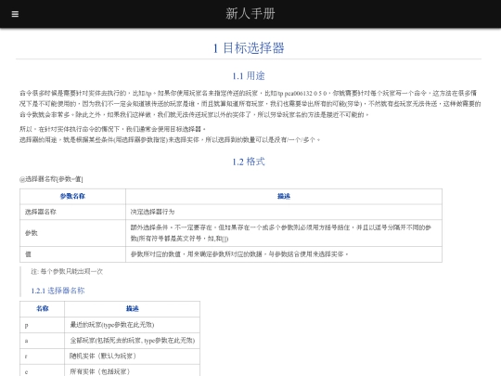Click the paragraph starting '命令很多时候'
The image size is (501, 376).
(250, 104)
